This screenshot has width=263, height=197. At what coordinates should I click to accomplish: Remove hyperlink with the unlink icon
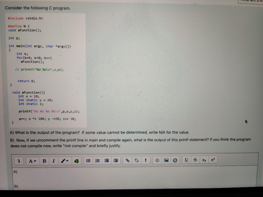pyautogui.click(x=137, y=160)
